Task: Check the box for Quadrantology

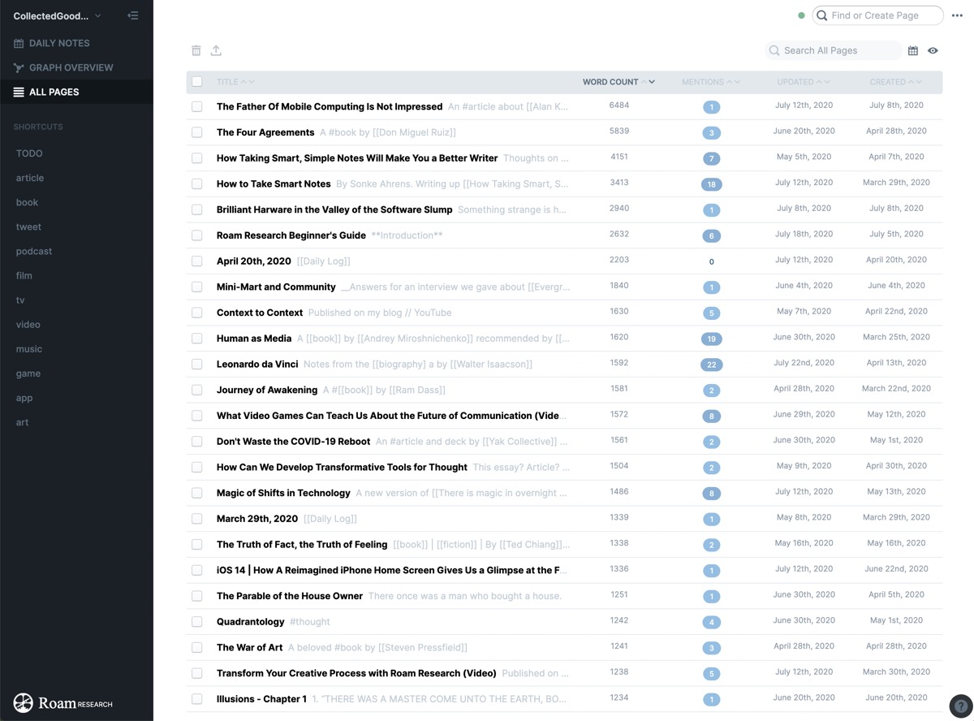Action: pyautogui.click(x=197, y=622)
